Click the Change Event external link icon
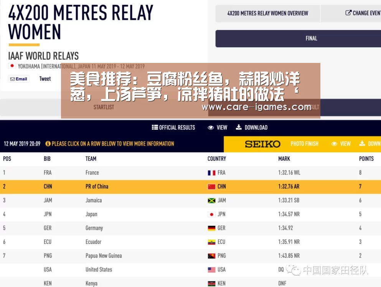 click(348, 13)
